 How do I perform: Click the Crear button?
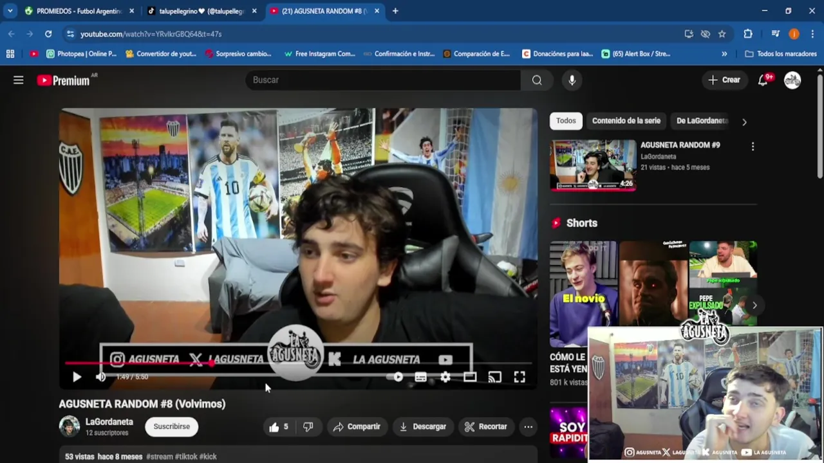pos(724,80)
